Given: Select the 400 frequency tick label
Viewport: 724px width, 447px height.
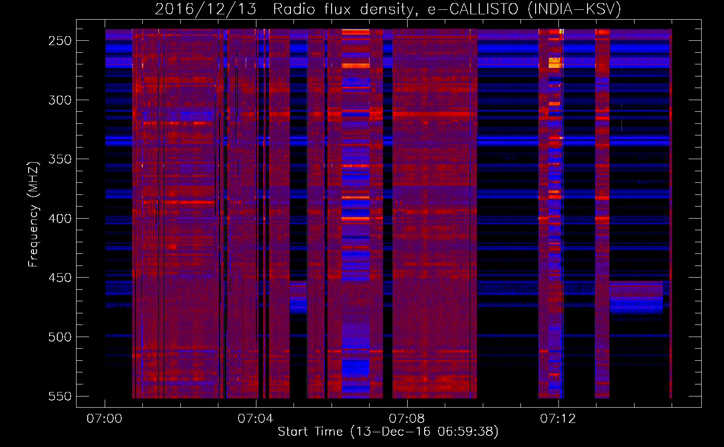Looking at the screenshot, I should (x=60, y=219).
